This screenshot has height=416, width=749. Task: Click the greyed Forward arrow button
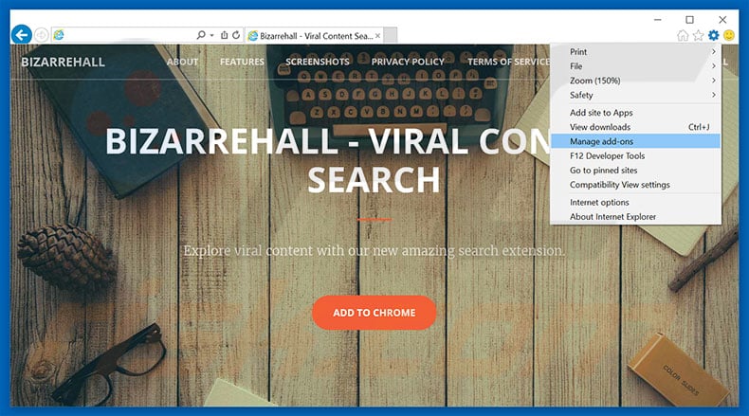(x=41, y=35)
